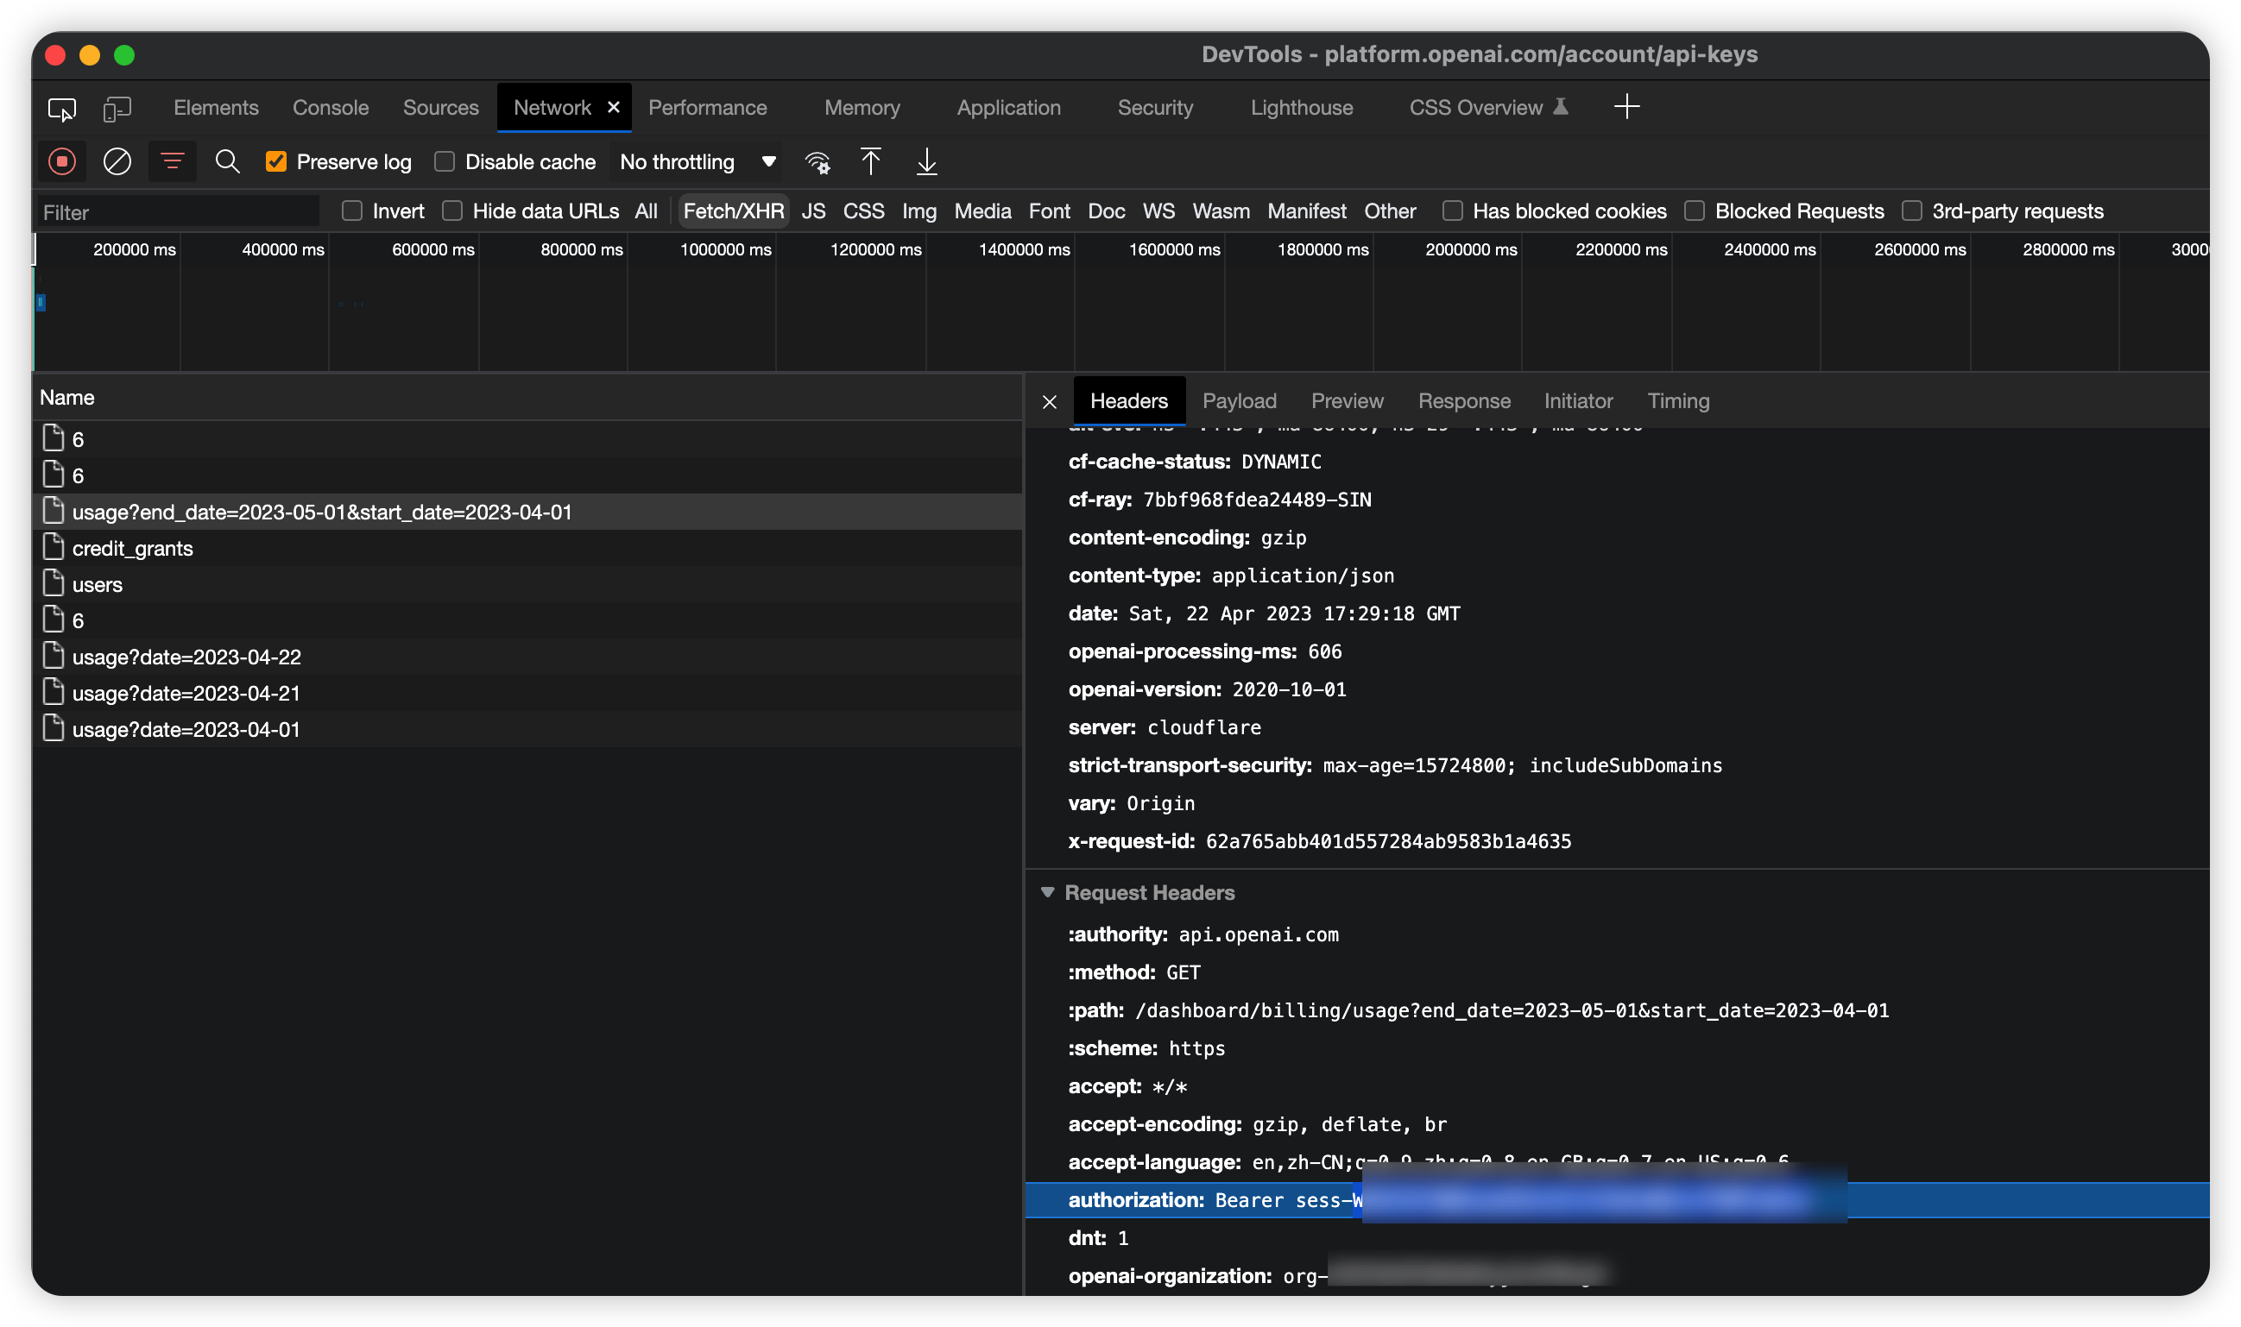Check Hide data URLs option
The image size is (2241, 1327).
[452, 211]
